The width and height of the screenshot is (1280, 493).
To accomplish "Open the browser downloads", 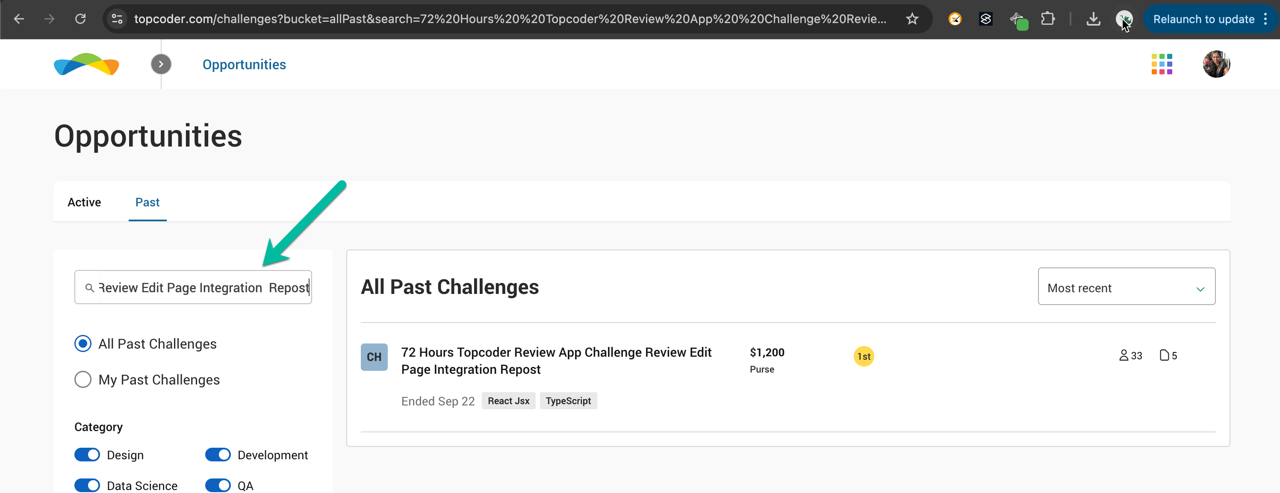I will coord(1093,19).
